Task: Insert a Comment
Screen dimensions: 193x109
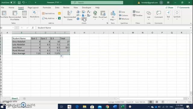Action: (159, 15)
